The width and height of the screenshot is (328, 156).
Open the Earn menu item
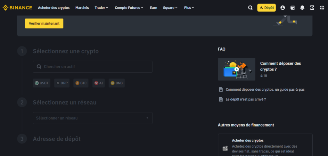click(x=153, y=8)
